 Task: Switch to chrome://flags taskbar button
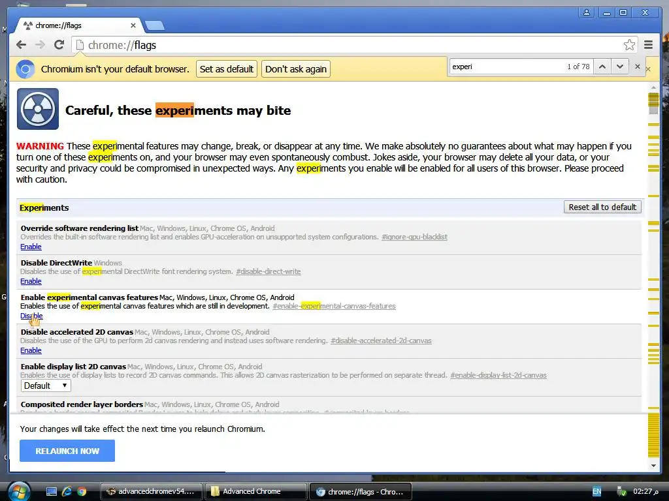(361, 492)
